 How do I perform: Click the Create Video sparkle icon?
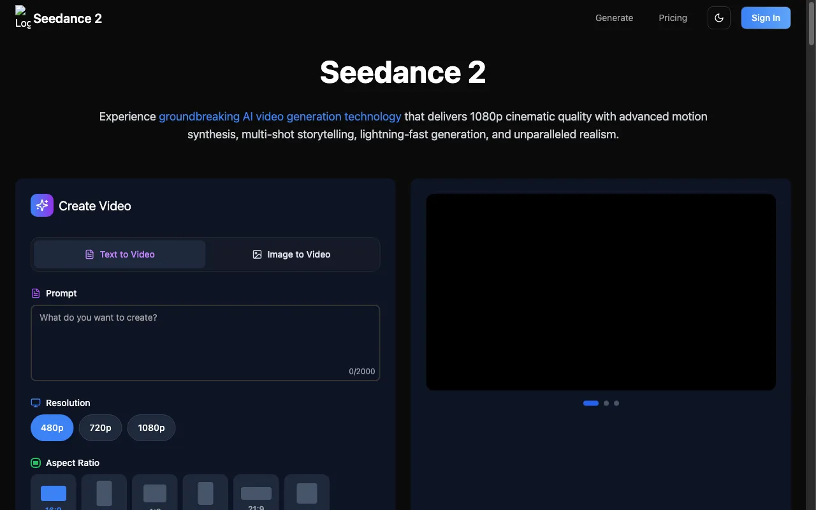click(42, 205)
